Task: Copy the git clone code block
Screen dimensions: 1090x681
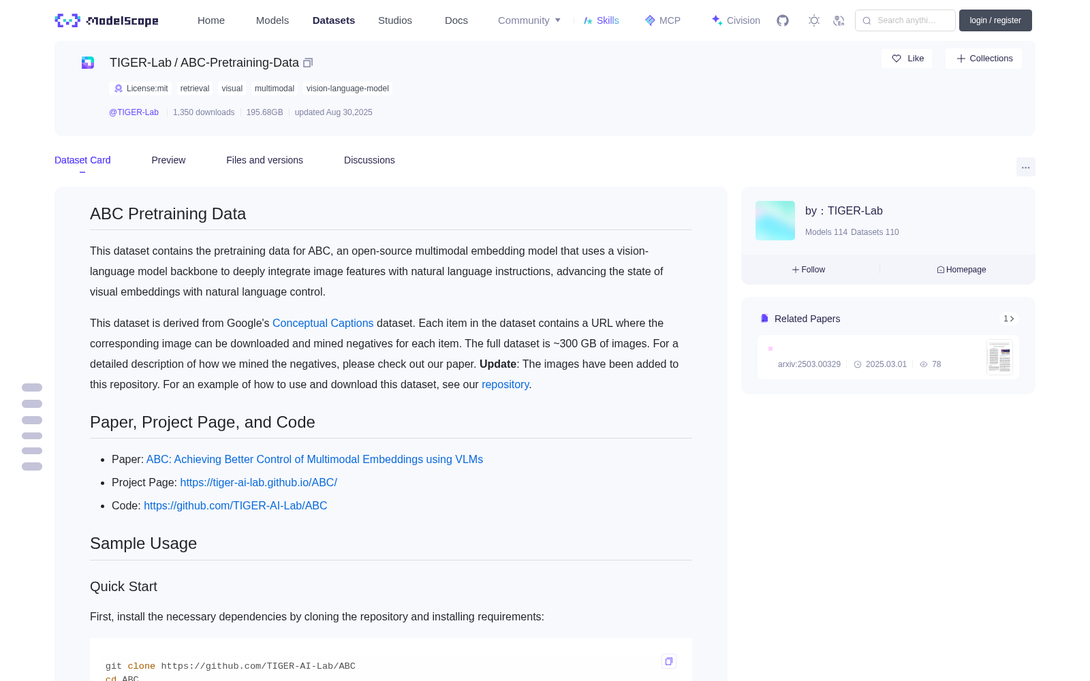Action: pos(669,661)
